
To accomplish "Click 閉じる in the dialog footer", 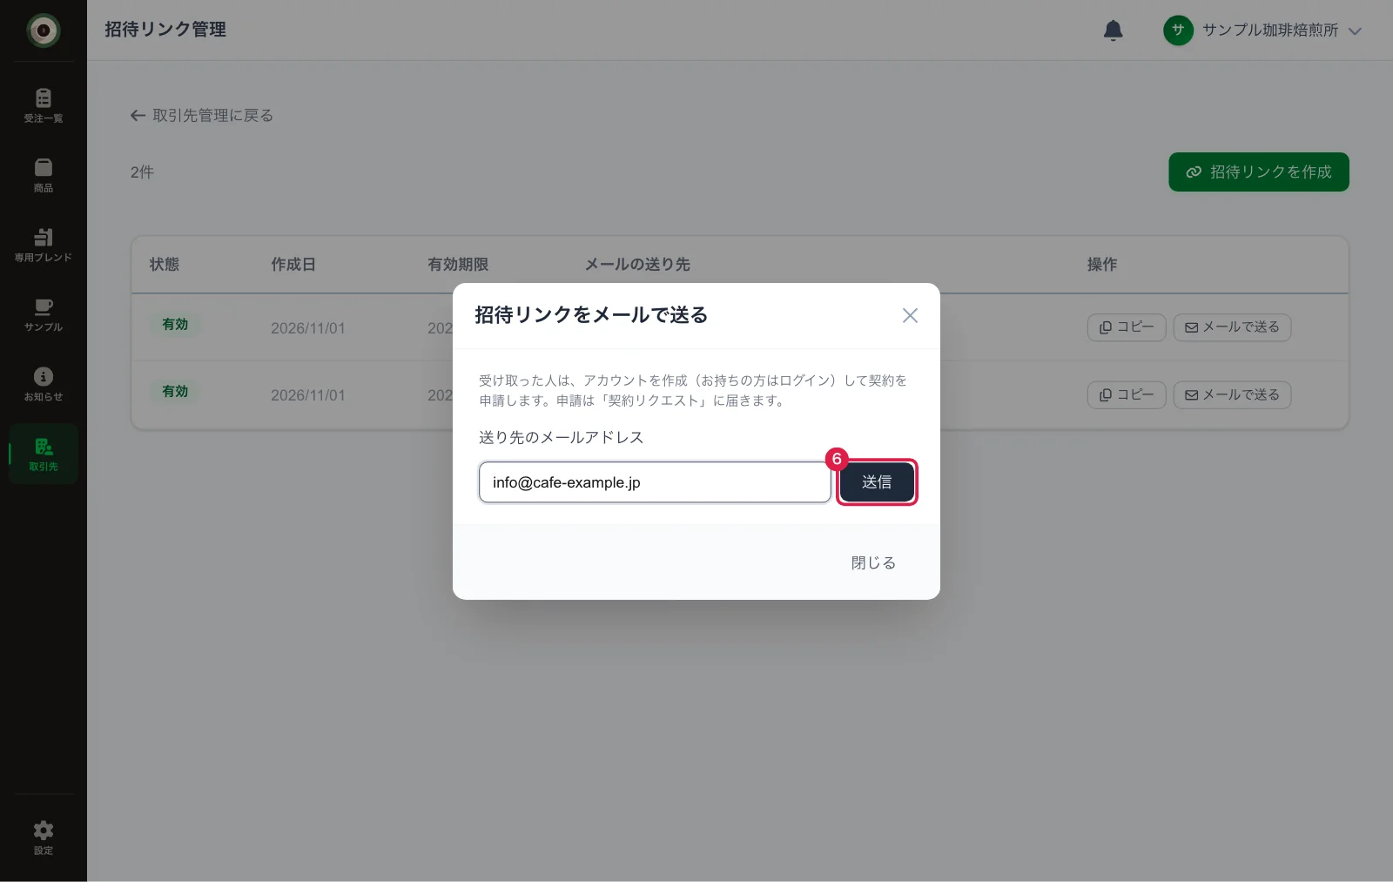I will click(873, 562).
